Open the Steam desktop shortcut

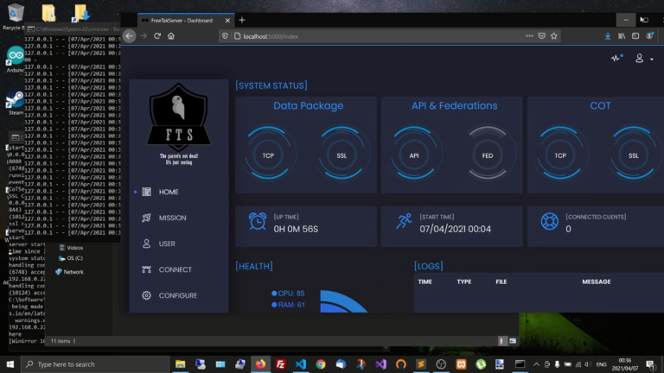click(16, 104)
